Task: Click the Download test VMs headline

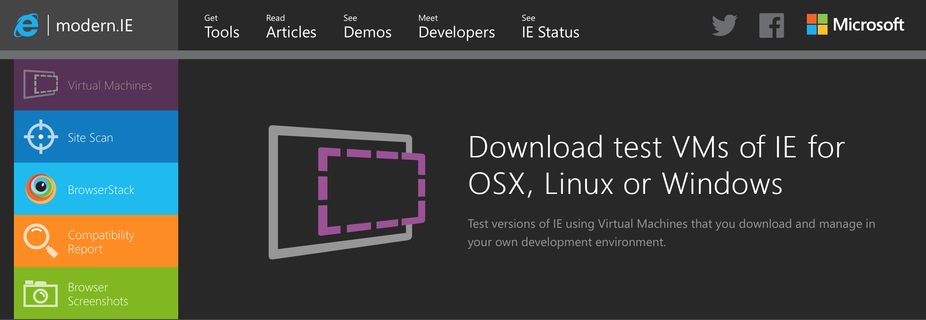Action: (656, 165)
